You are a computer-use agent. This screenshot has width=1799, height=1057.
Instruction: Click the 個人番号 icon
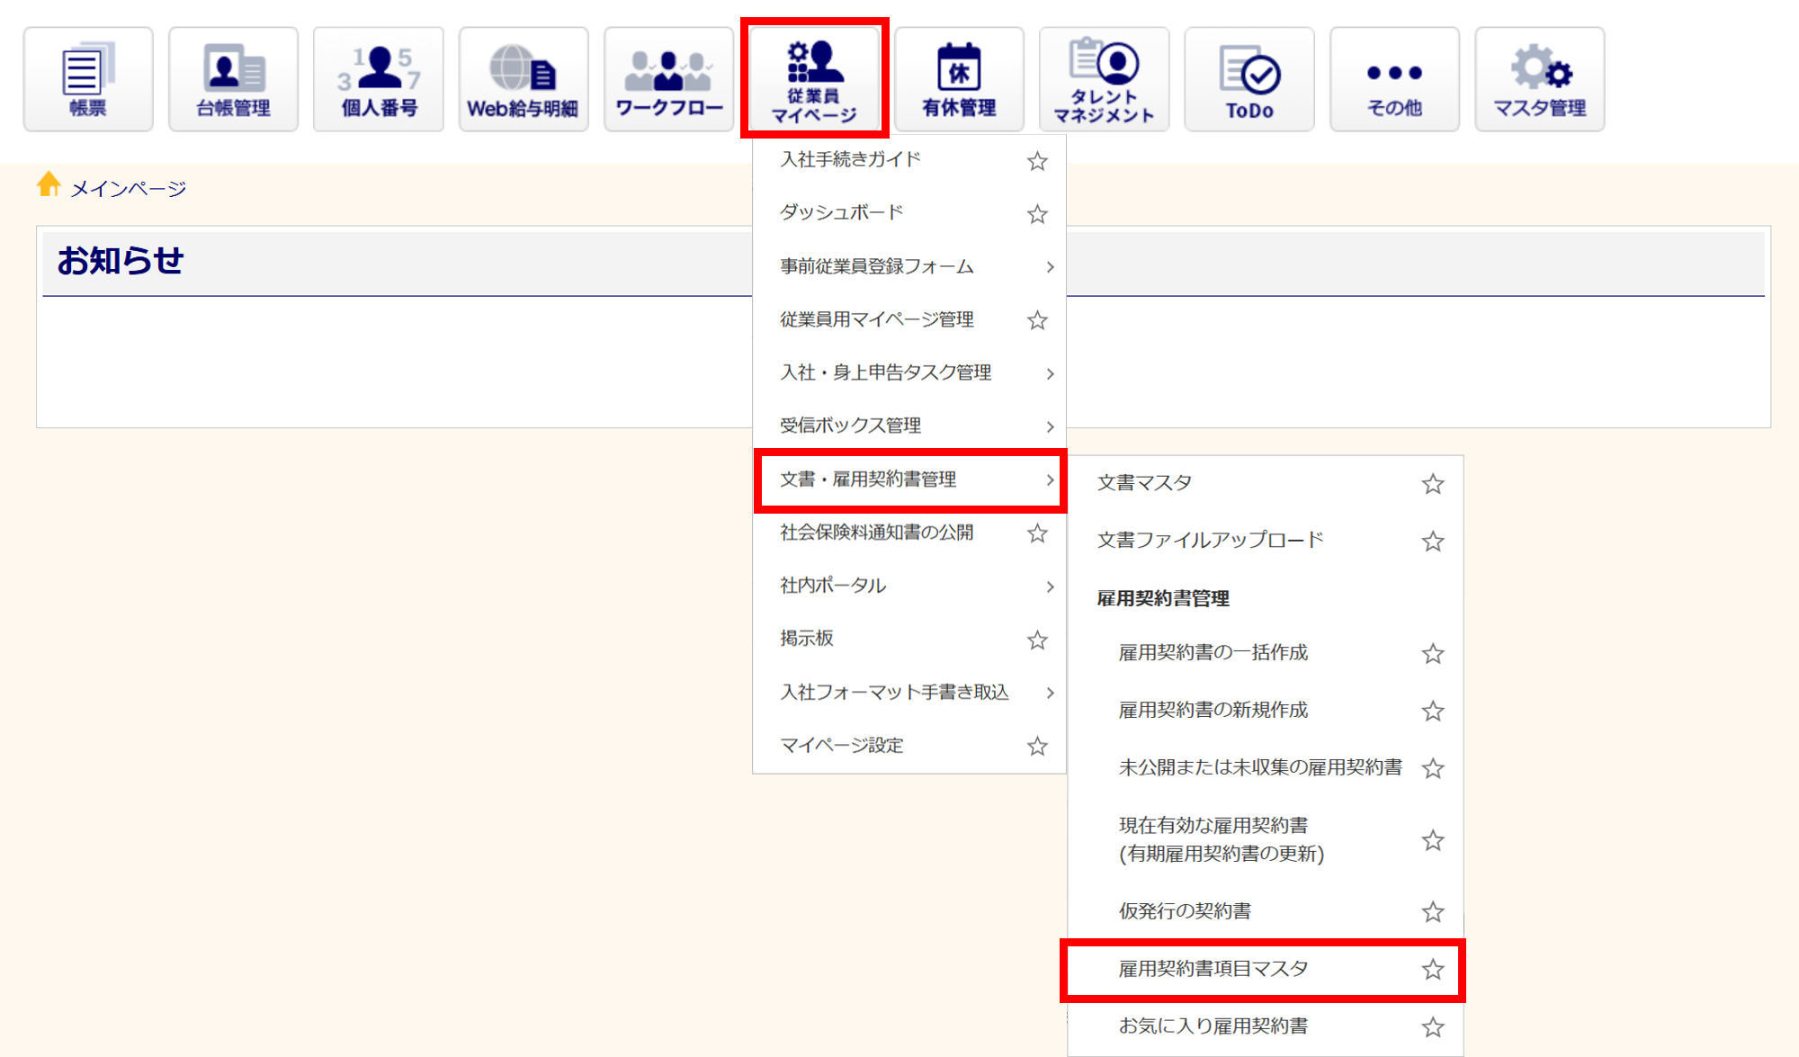pyautogui.click(x=379, y=79)
